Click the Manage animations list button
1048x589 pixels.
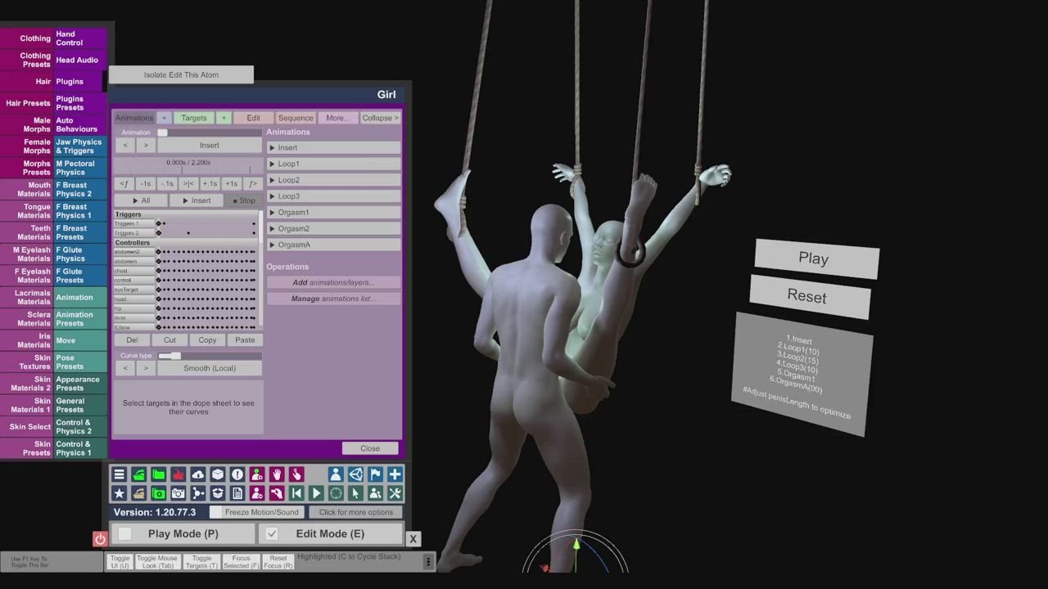click(x=333, y=299)
